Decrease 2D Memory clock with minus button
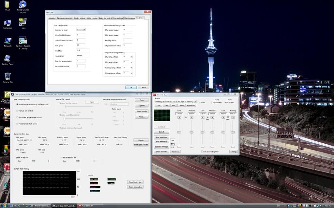This screenshot has width=334, height=208. tap(191, 147)
